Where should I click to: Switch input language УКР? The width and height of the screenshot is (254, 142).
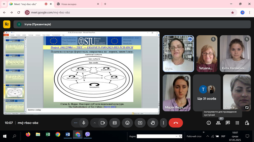[x=223, y=136]
